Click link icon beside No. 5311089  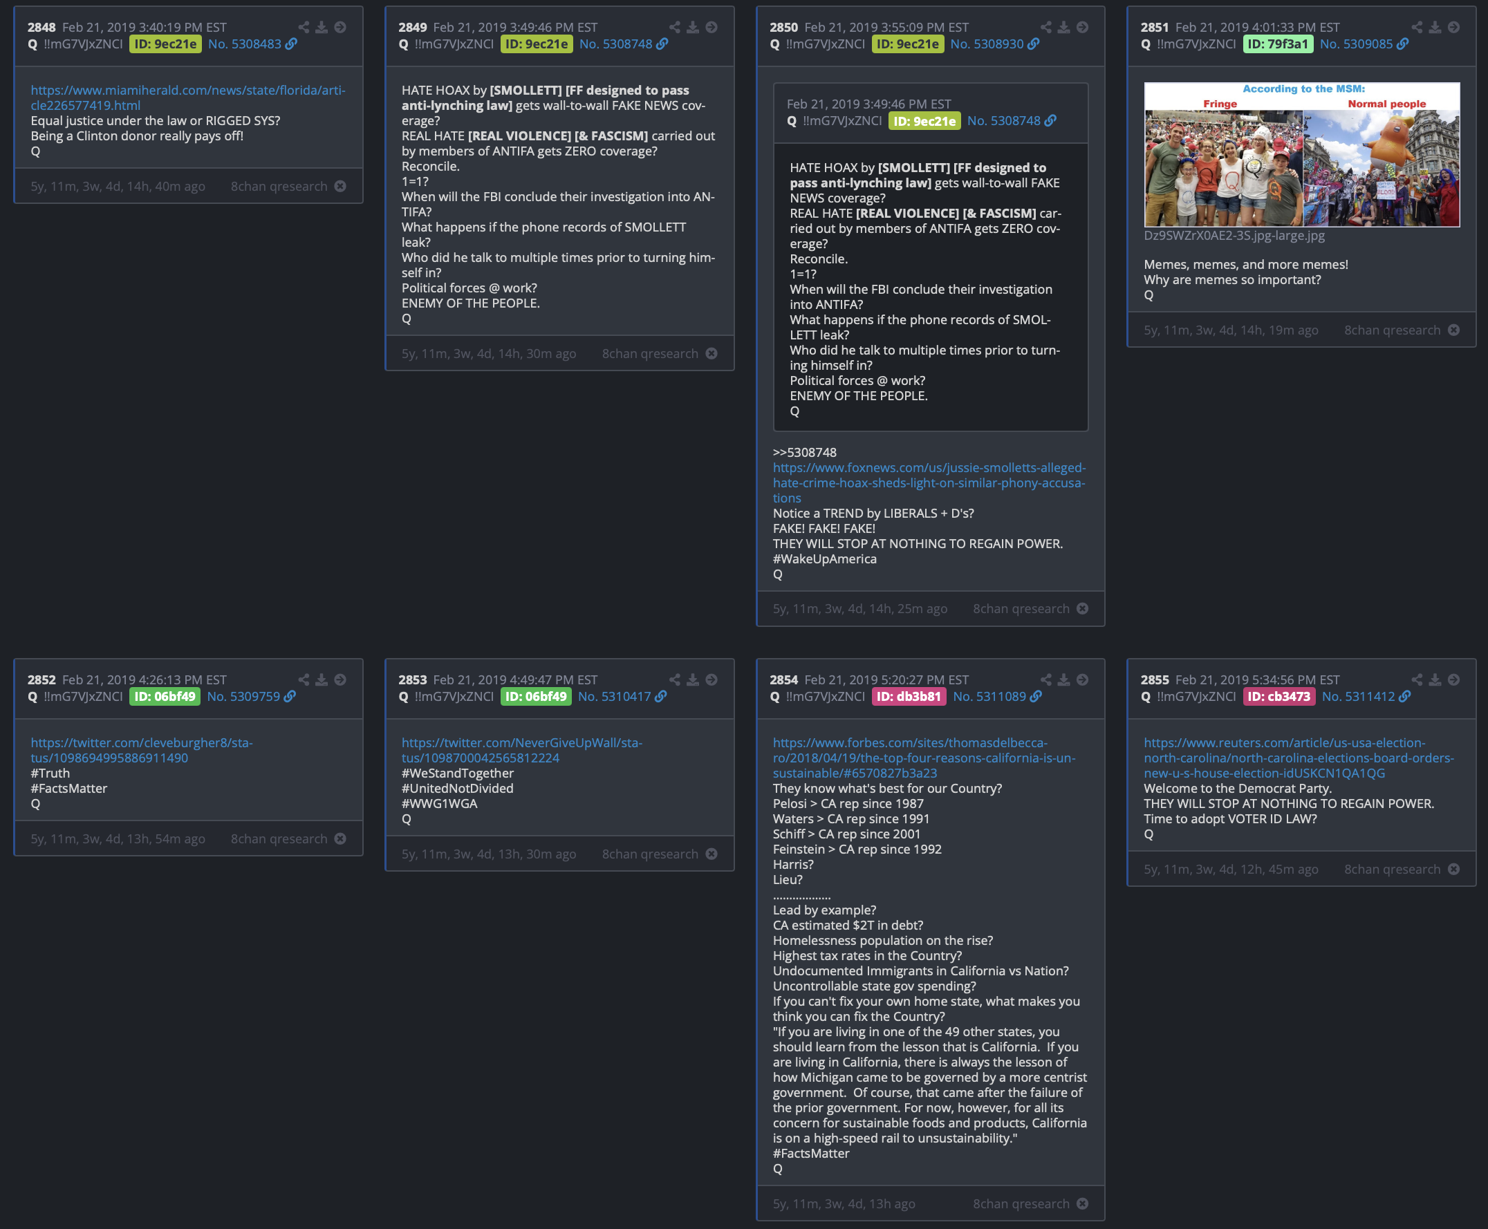click(1035, 697)
